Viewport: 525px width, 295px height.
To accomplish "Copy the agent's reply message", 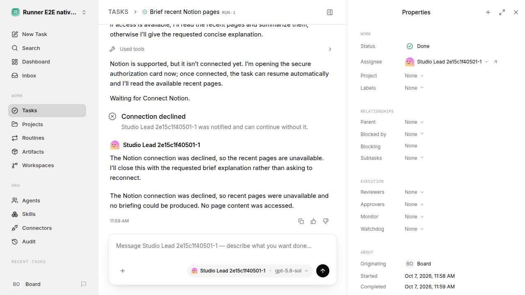I will [x=301, y=221].
